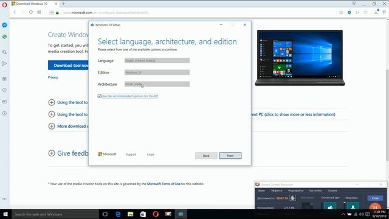Open the first menu in the Movavi recorder menu bar
The height and width of the screenshot is (219, 389).
point(261,190)
